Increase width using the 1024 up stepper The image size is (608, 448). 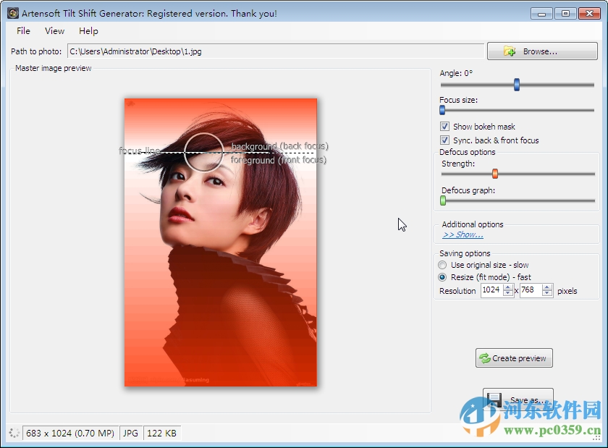[x=509, y=287]
